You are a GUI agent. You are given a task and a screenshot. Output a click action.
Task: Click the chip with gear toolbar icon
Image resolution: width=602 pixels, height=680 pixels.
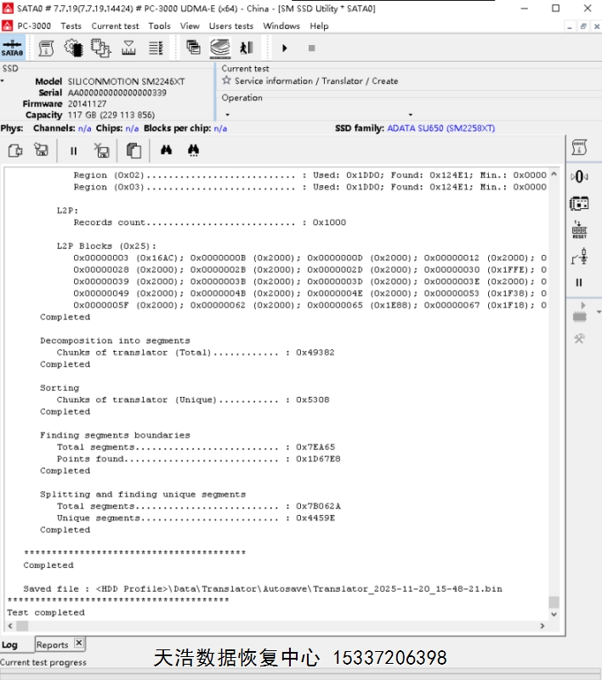click(x=73, y=48)
